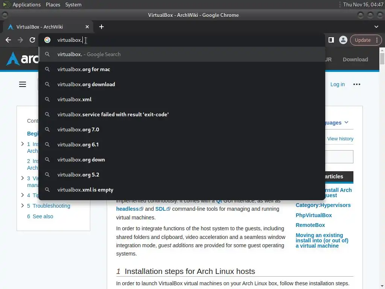Image resolution: width=385 pixels, height=289 pixels.
Task: Click the search icon beside virtualbox.org 7.0
Action: tap(47, 129)
